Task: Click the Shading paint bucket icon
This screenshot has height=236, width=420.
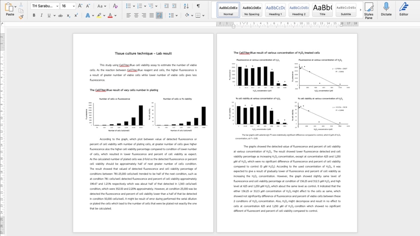Action: pos(187,16)
